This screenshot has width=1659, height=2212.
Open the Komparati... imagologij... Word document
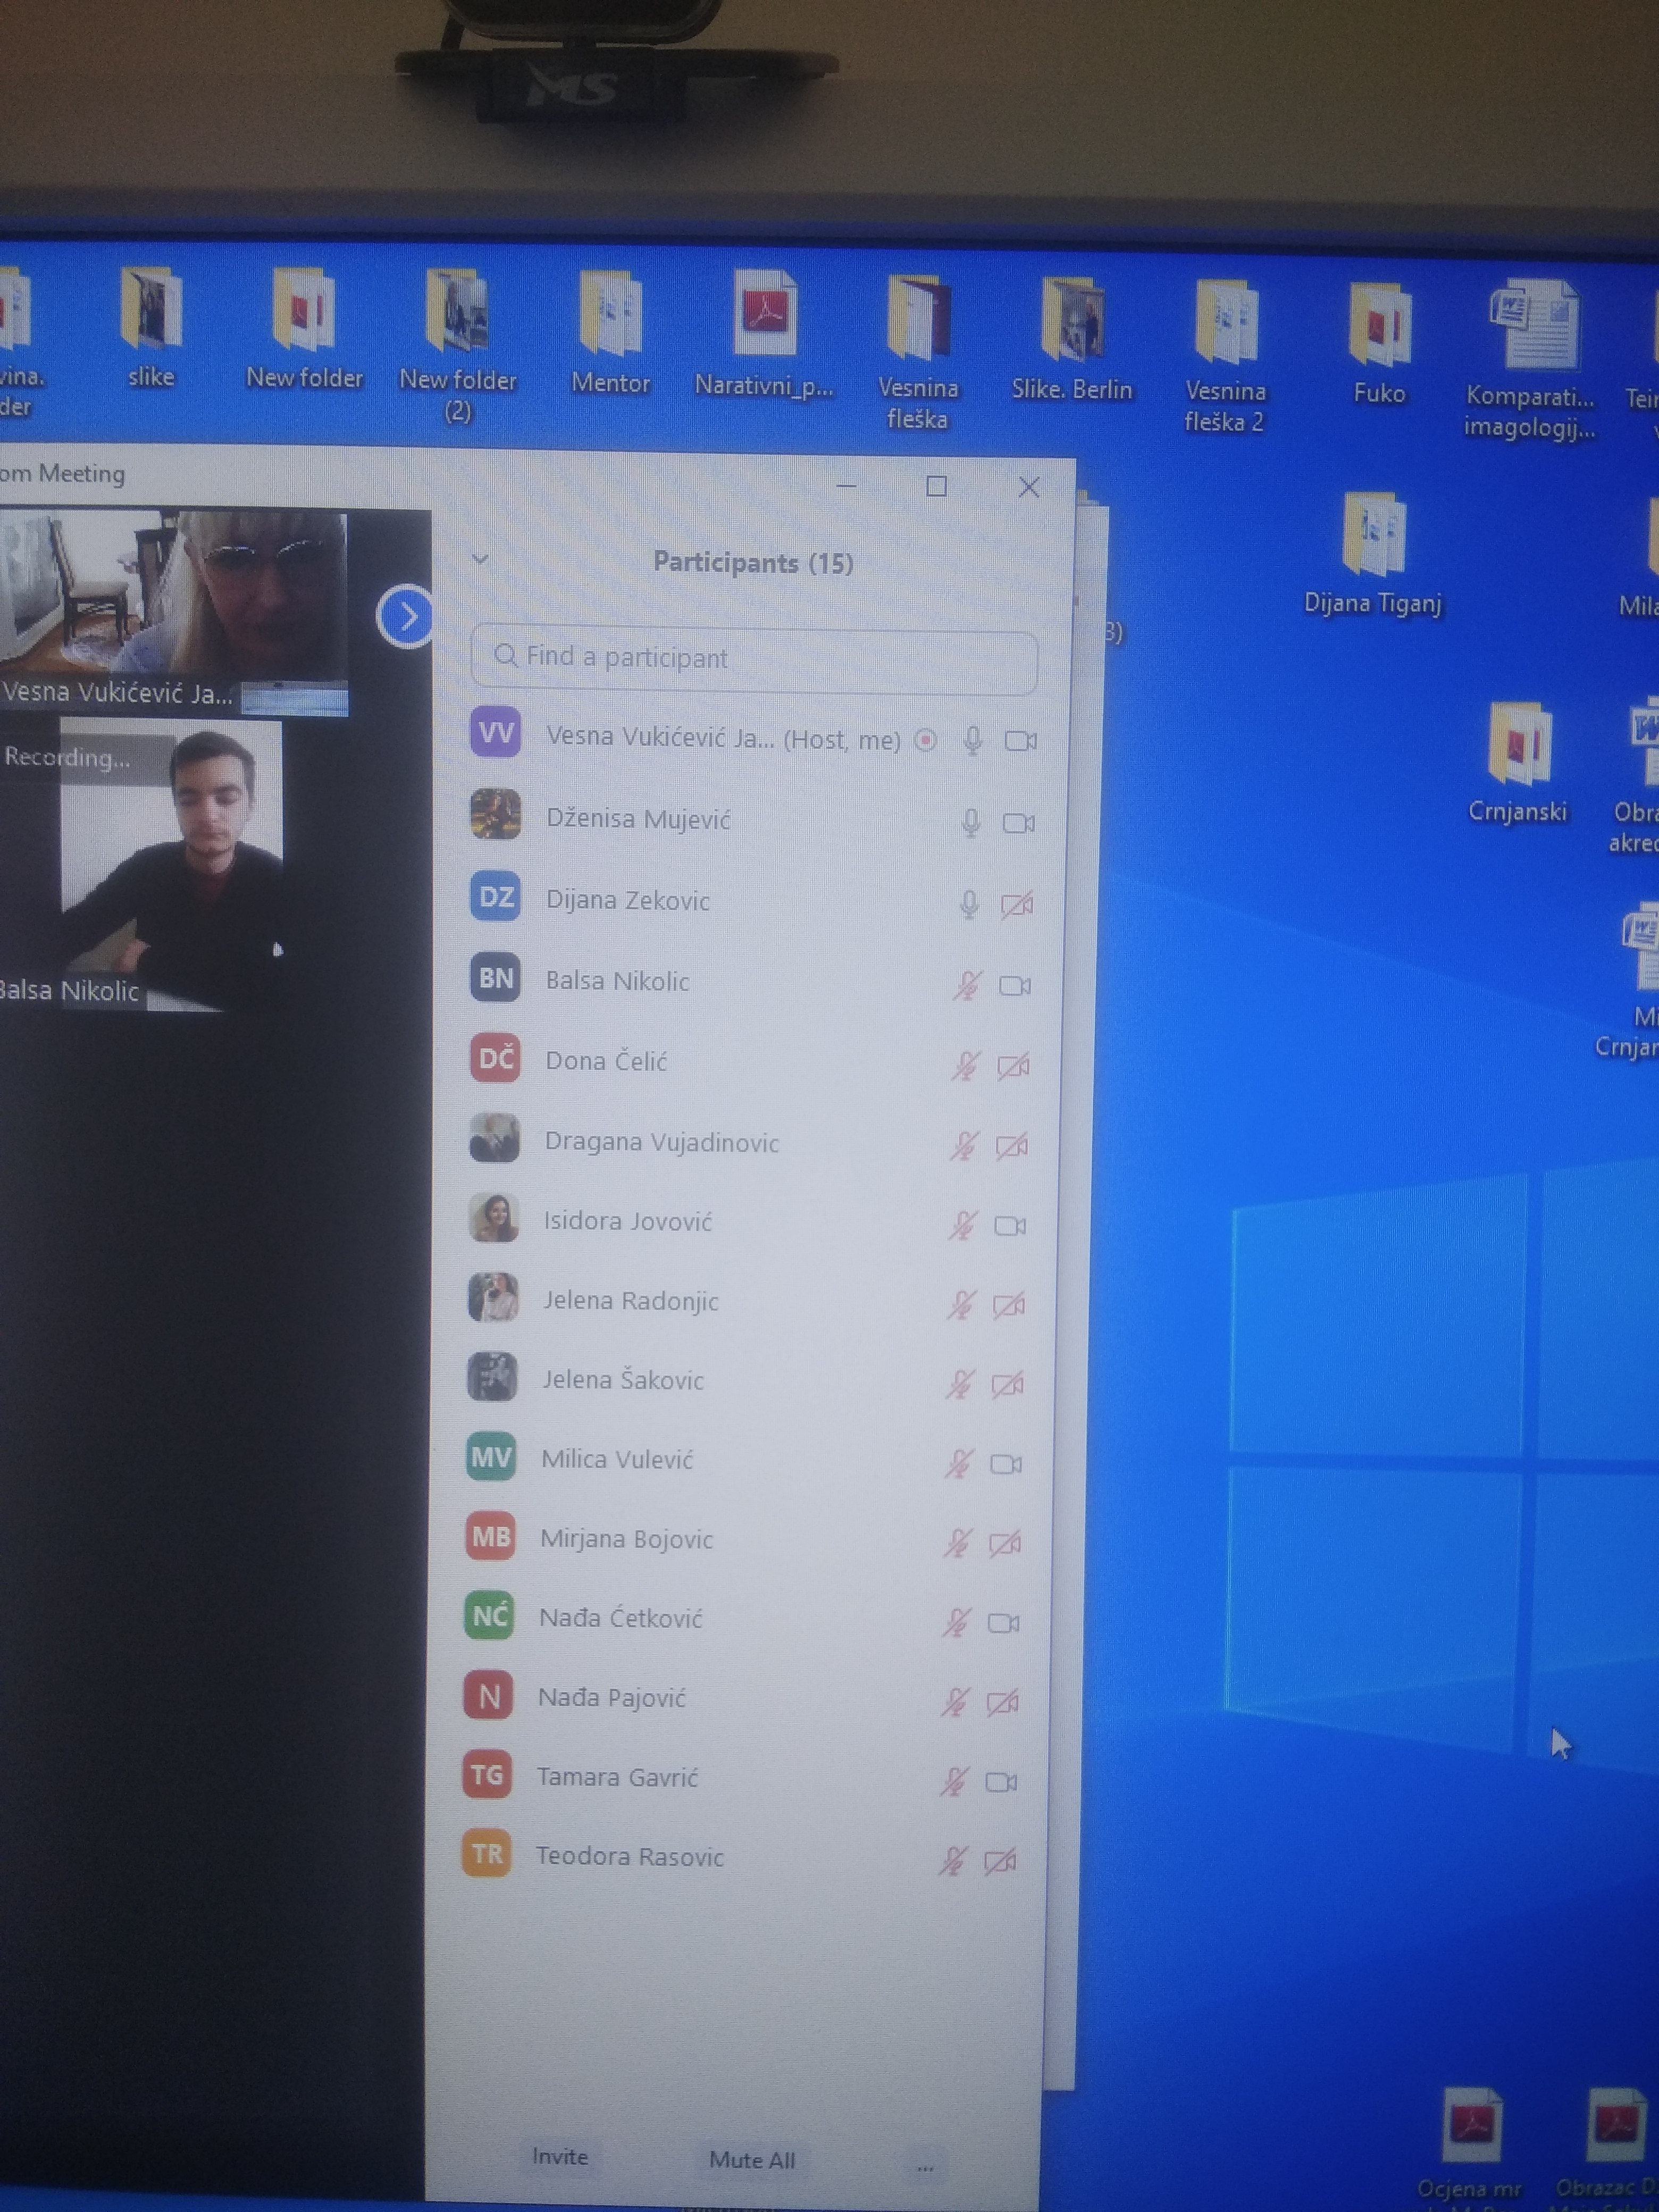coord(1530,359)
